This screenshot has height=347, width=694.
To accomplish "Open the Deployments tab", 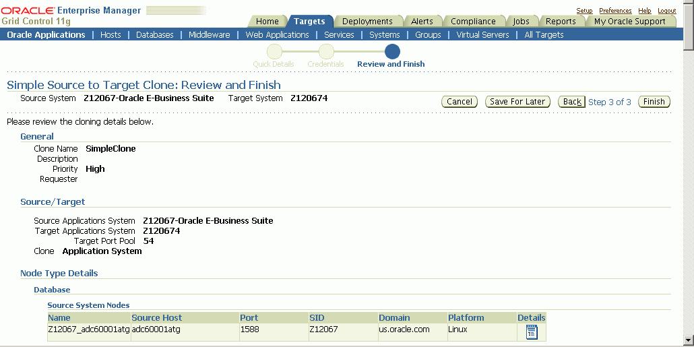I will (x=367, y=22).
